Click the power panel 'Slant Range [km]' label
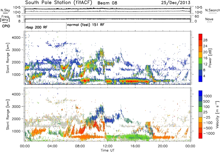This screenshot has width=220, height=152. coord(8,58)
